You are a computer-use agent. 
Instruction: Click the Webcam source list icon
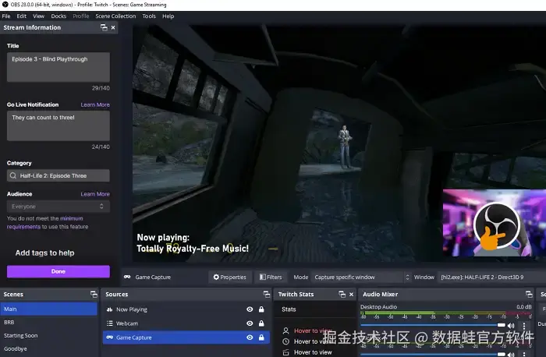[109, 323]
